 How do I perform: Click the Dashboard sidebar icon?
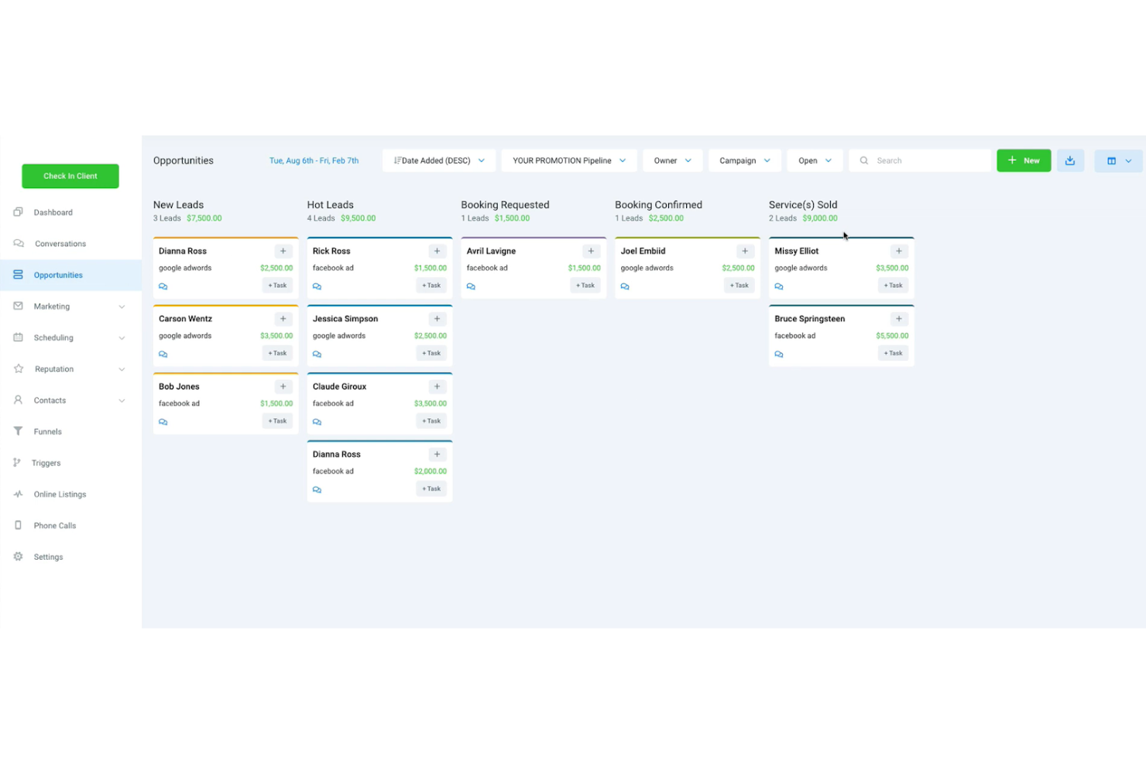tap(18, 212)
